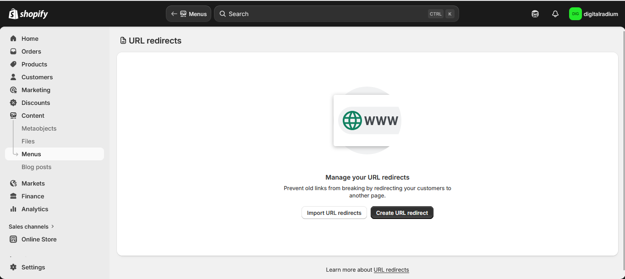Expand the Sales channels section
Screen dimensions: 625x279
coord(31,226)
